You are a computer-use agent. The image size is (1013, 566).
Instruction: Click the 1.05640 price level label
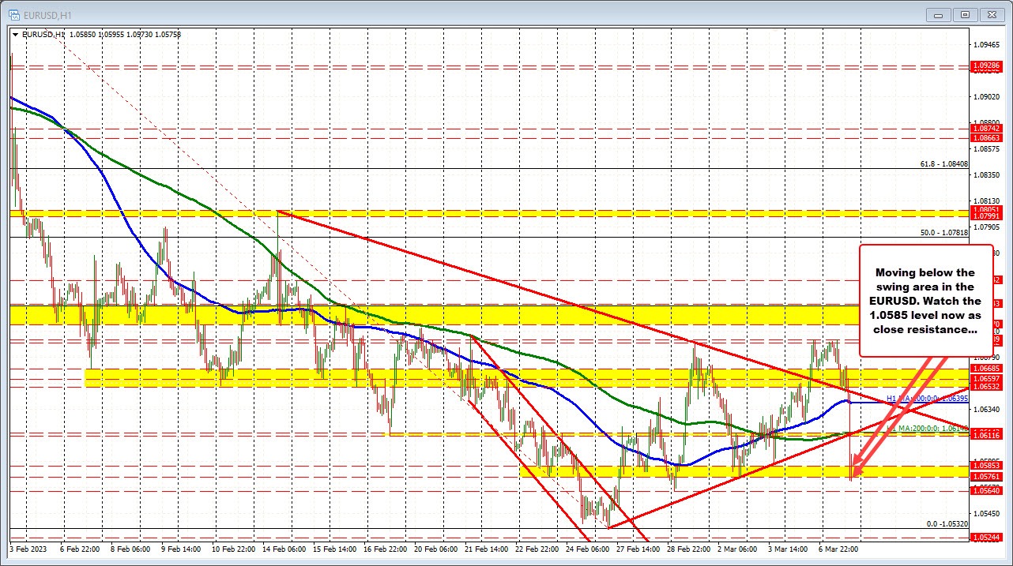[x=988, y=490]
